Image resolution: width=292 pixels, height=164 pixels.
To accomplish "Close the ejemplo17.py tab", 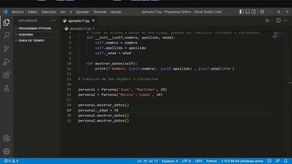I will 93,20.
